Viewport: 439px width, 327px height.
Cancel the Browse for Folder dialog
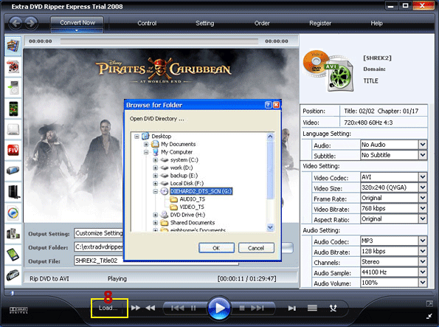[256, 248]
